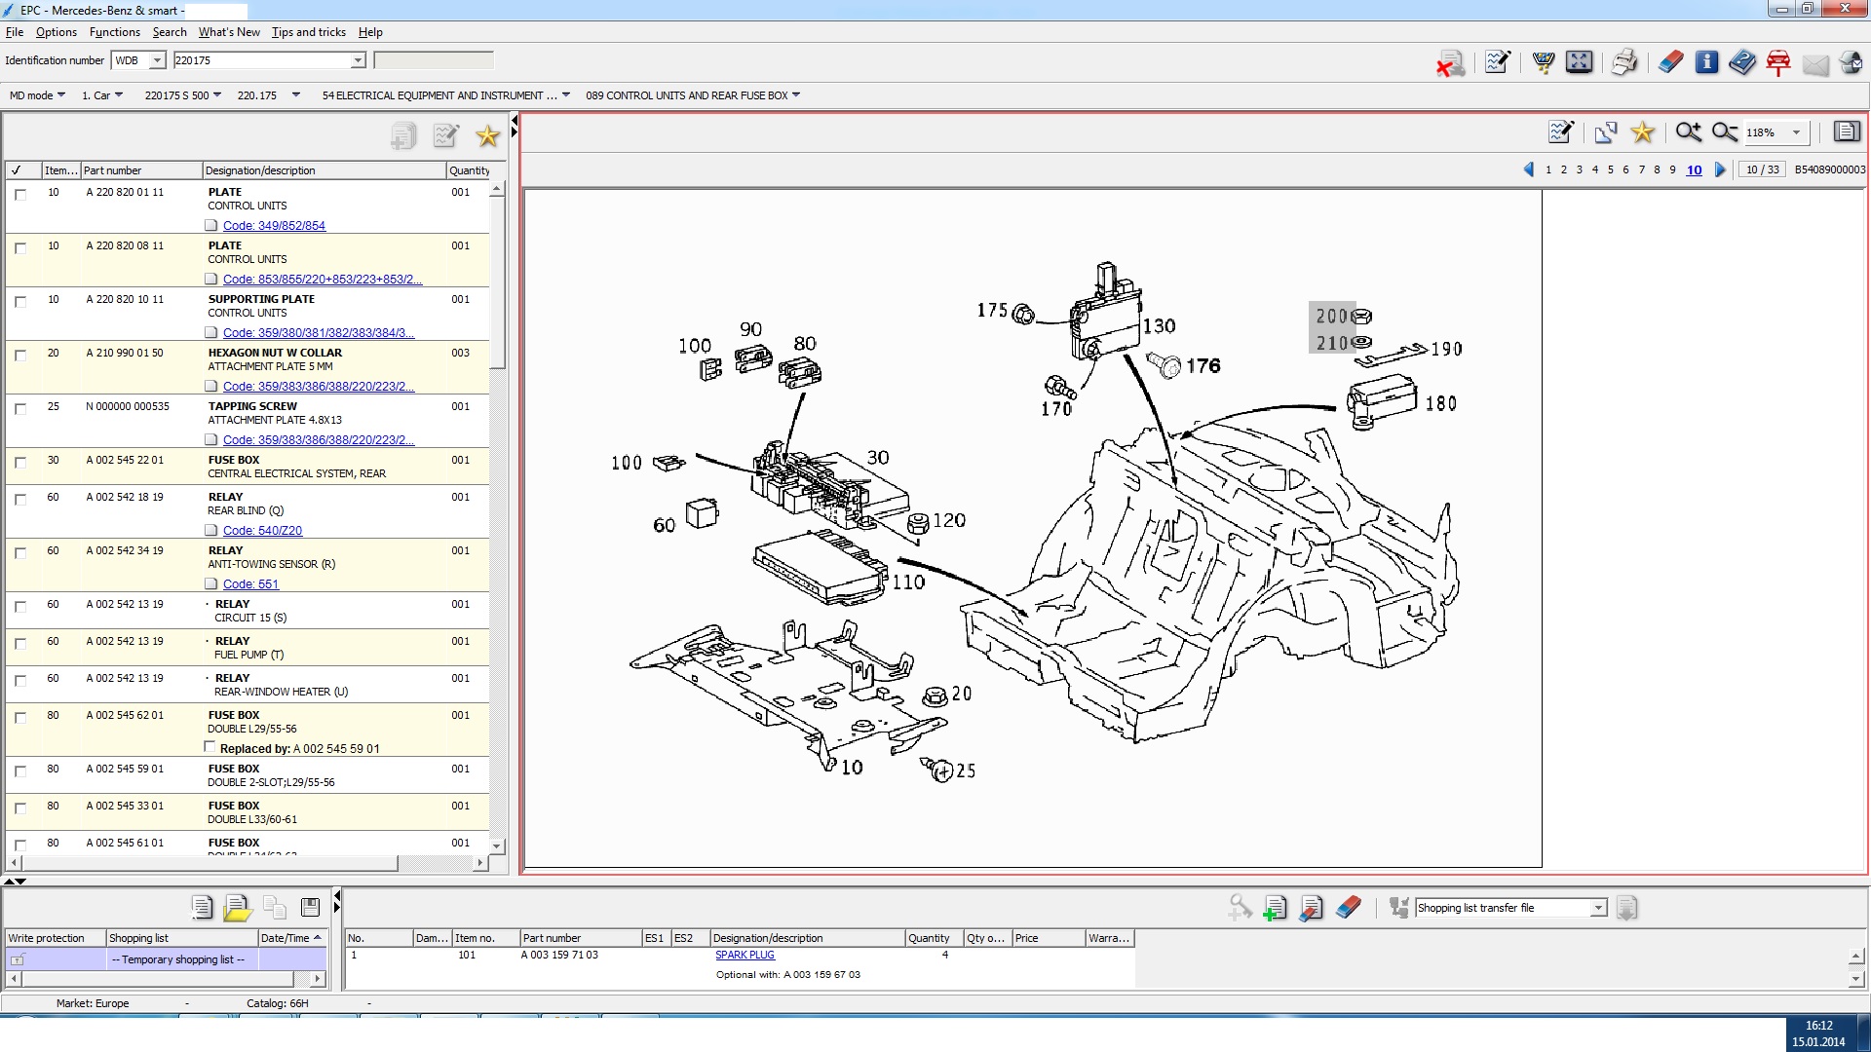Open the Tips and tricks menu
Viewport: 1871px width, 1052px height.
[x=309, y=32]
